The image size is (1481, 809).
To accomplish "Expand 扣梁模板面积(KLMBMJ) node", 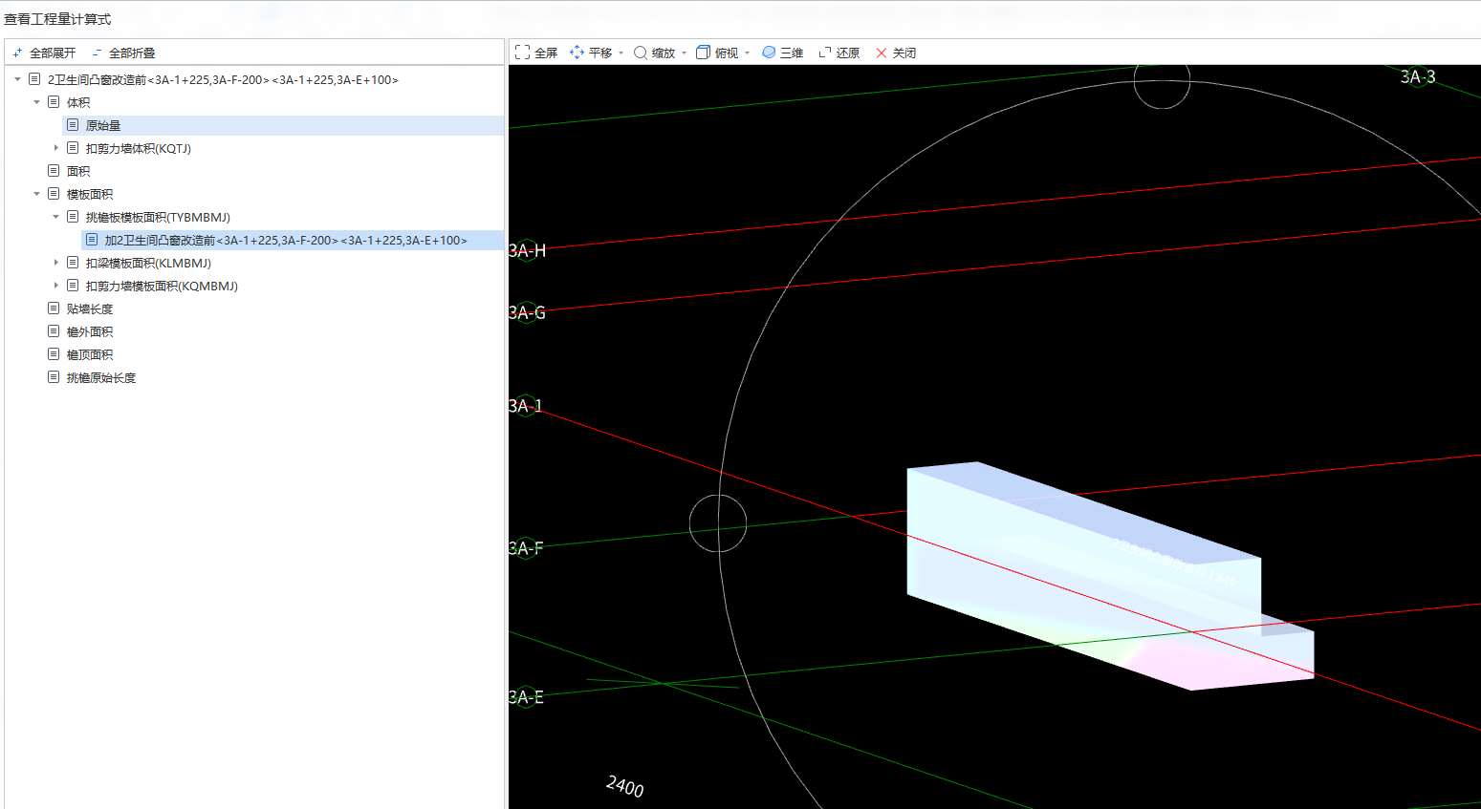I will 56,263.
